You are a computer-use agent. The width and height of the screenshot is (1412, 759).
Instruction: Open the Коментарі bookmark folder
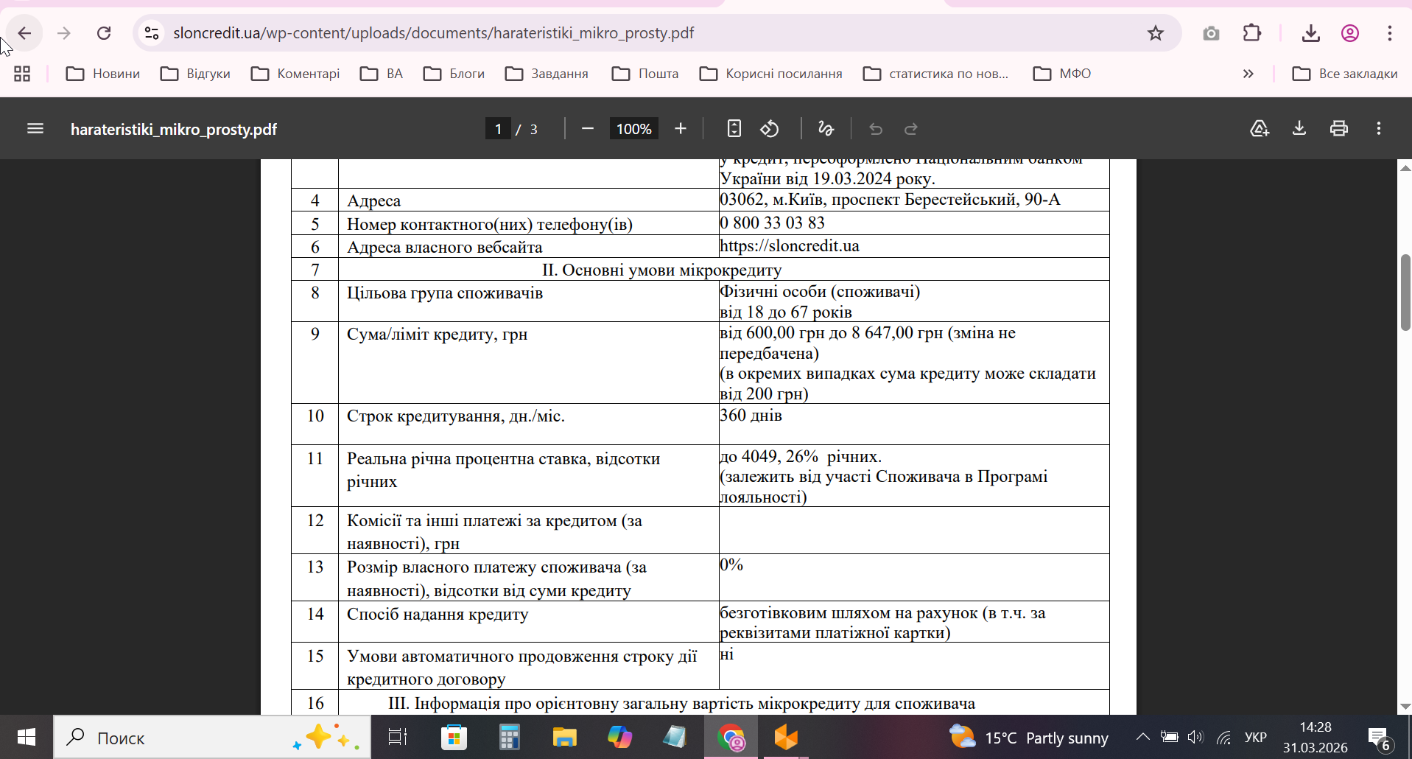pos(295,74)
